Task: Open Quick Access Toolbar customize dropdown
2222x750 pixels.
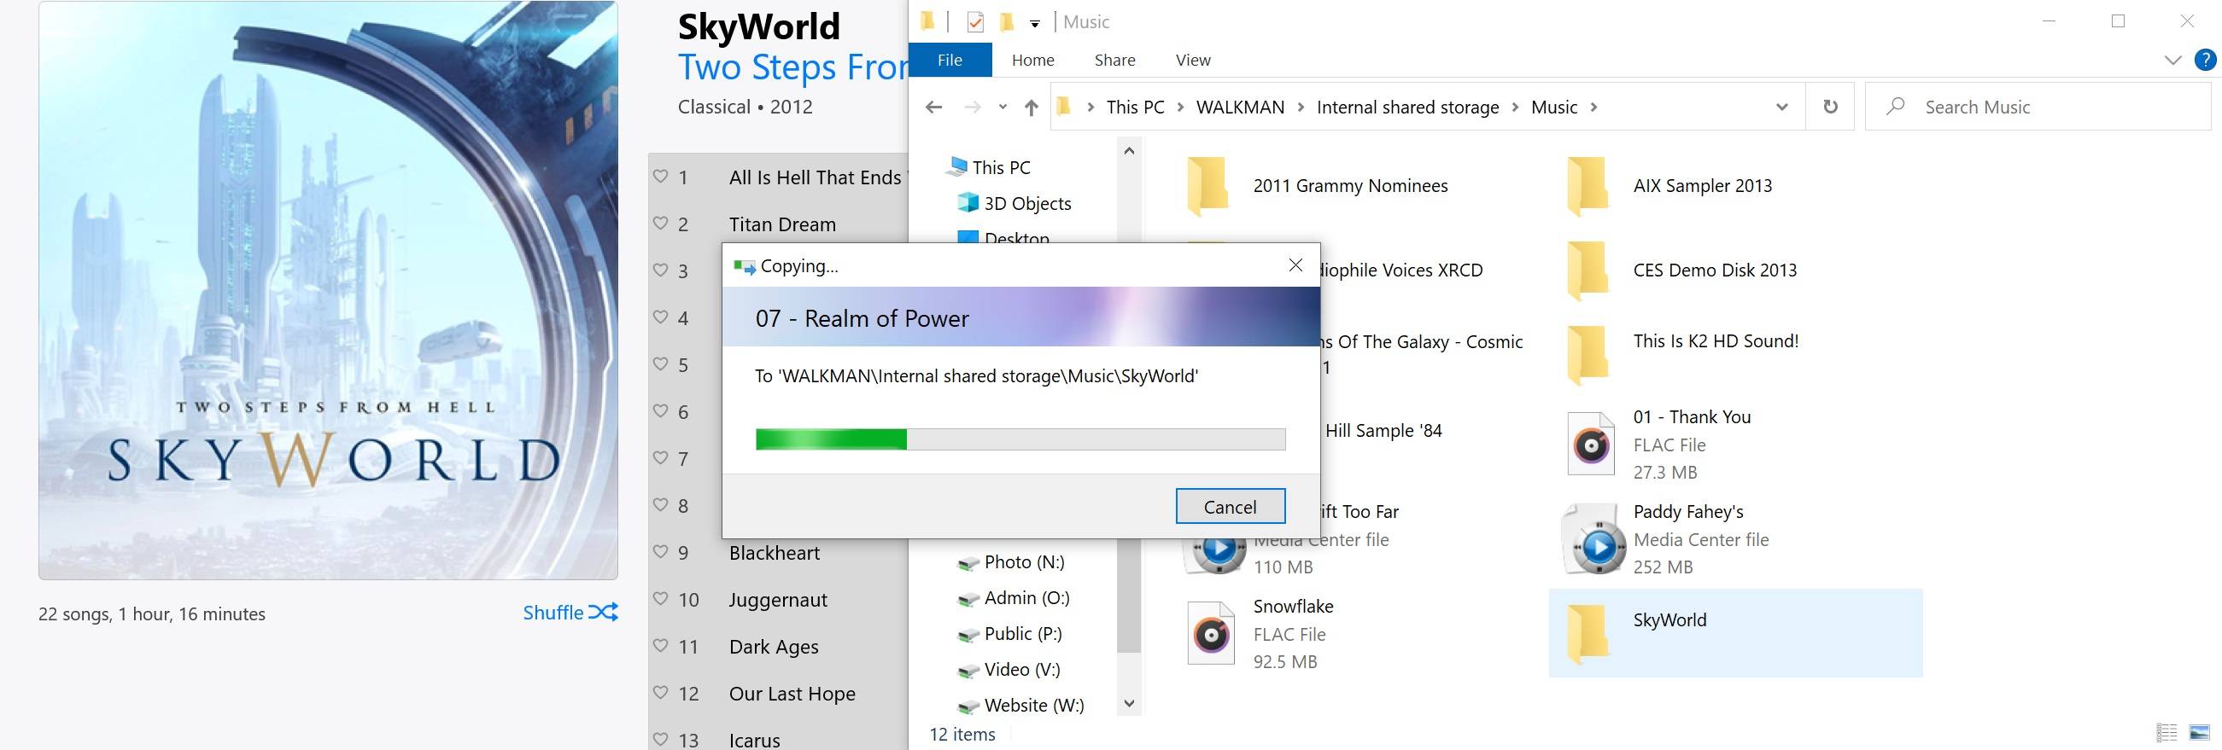Action: pos(1034,23)
